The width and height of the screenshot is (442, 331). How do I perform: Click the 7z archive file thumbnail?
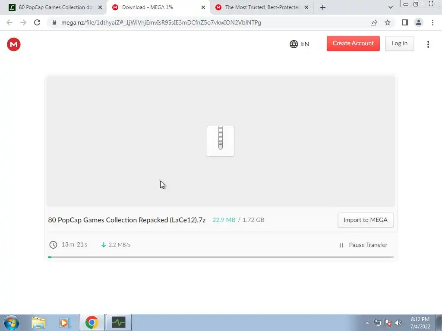point(221,141)
